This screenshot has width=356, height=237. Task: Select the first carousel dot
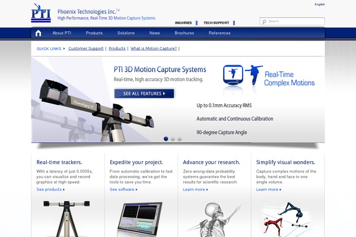166,139
